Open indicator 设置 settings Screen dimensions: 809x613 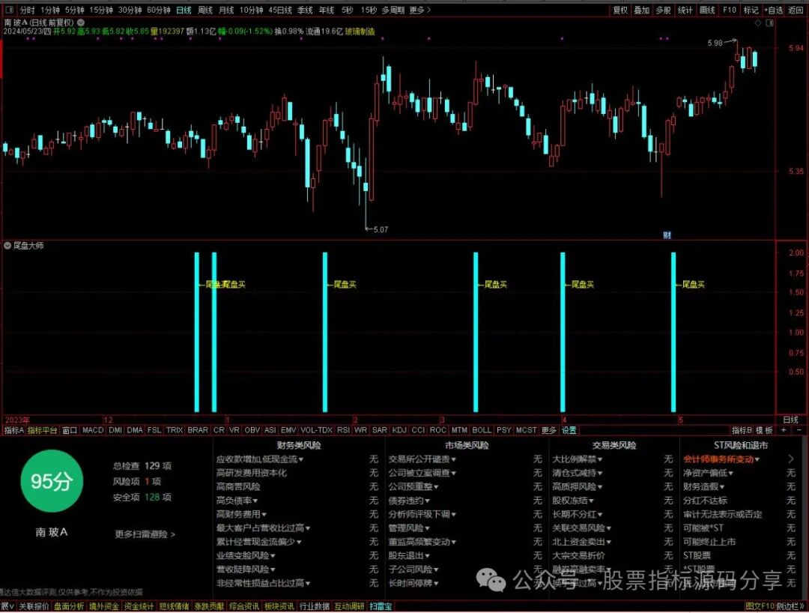(x=569, y=430)
